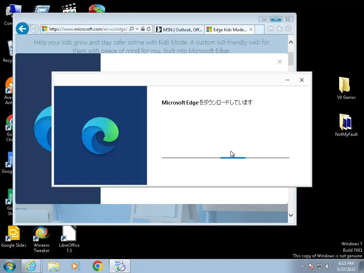Close the Edge Kids Mode tab
Image resolution: width=364 pixels, height=273 pixels.
(251, 30)
